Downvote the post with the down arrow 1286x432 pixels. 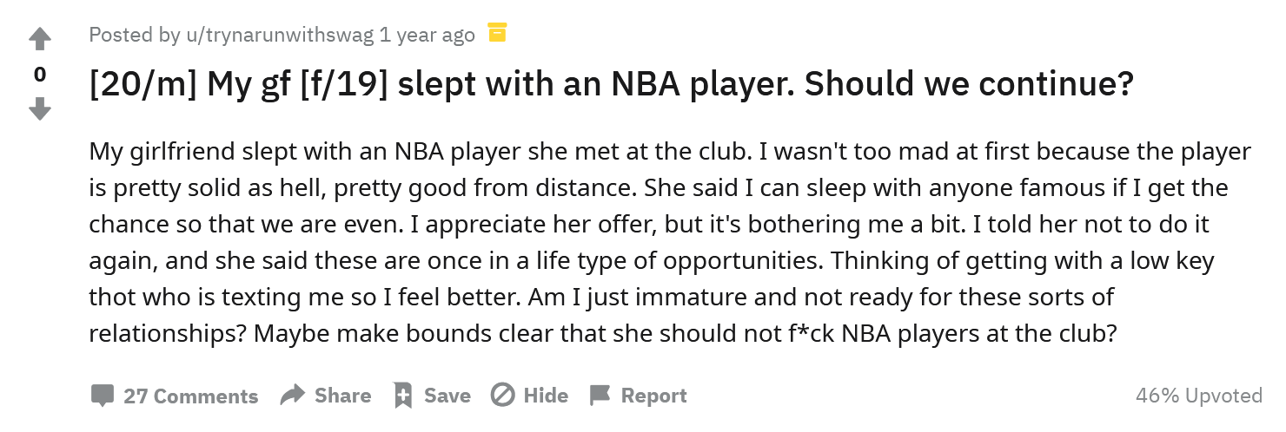[x=40, y=109]
